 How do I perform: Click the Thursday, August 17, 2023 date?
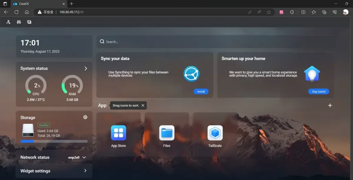[x=40, y=51]
